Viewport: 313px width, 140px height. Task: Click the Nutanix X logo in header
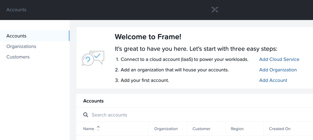tap(215, 9)
